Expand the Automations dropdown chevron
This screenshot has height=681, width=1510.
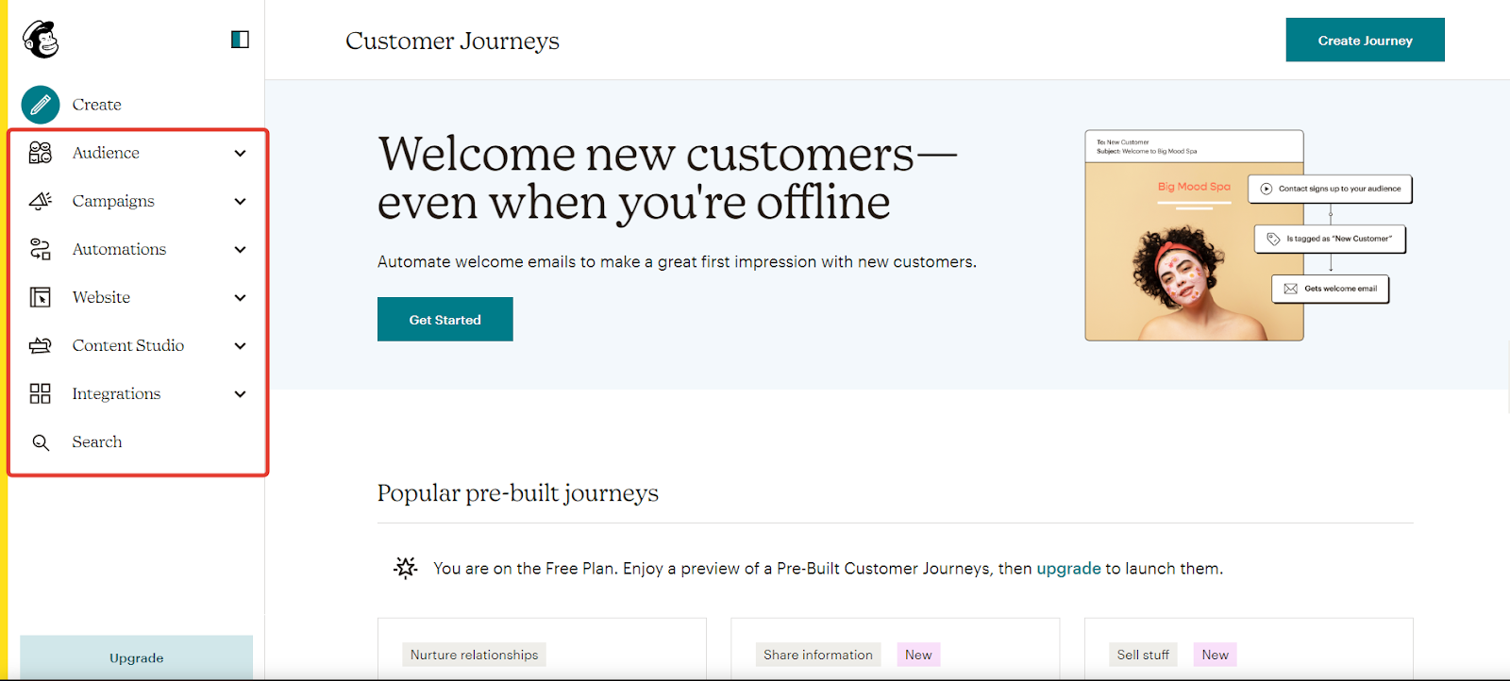point(241,249)
